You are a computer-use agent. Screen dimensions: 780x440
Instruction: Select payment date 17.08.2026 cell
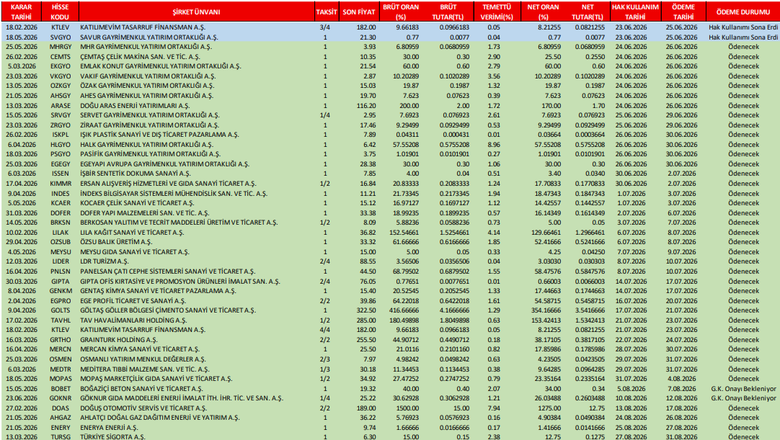tap(681, 408)
